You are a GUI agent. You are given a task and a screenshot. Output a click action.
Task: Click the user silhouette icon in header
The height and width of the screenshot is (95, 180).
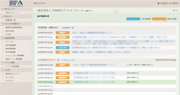click(x=158, y=3)
